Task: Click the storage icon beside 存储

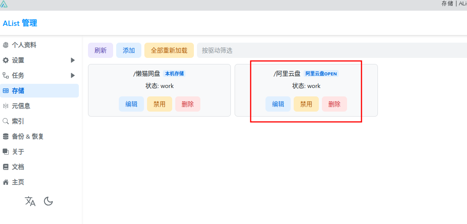Action: tap(6, 91)
